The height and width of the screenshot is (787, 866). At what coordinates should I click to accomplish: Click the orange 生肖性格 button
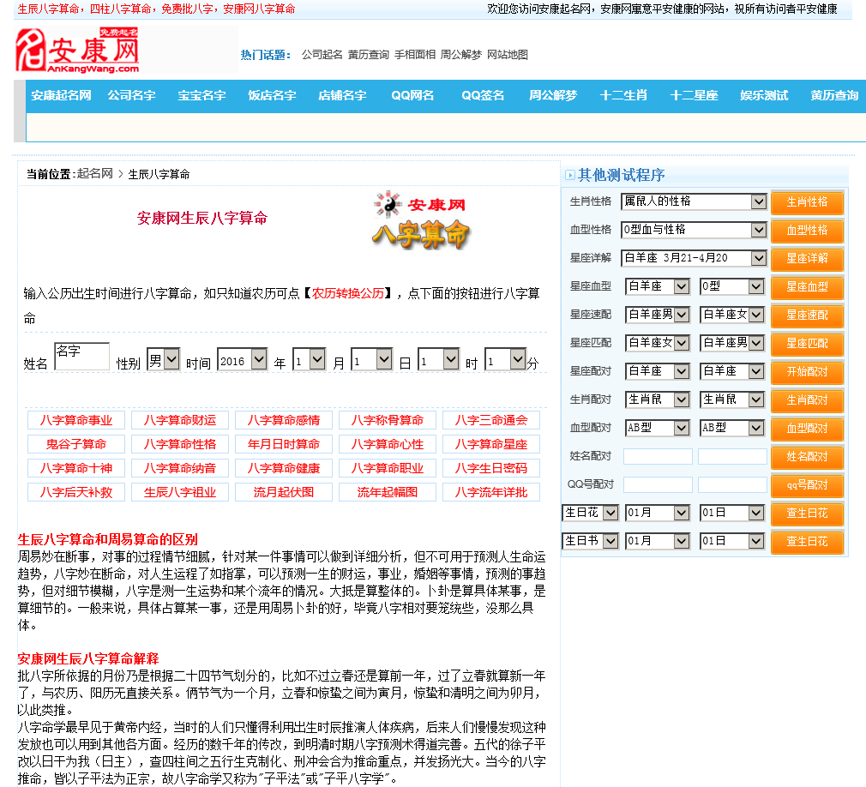tap(808, 202)
